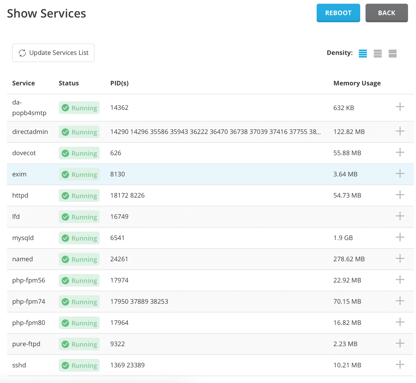
Task: Expand the httpd service row
Action: (400, 195)
